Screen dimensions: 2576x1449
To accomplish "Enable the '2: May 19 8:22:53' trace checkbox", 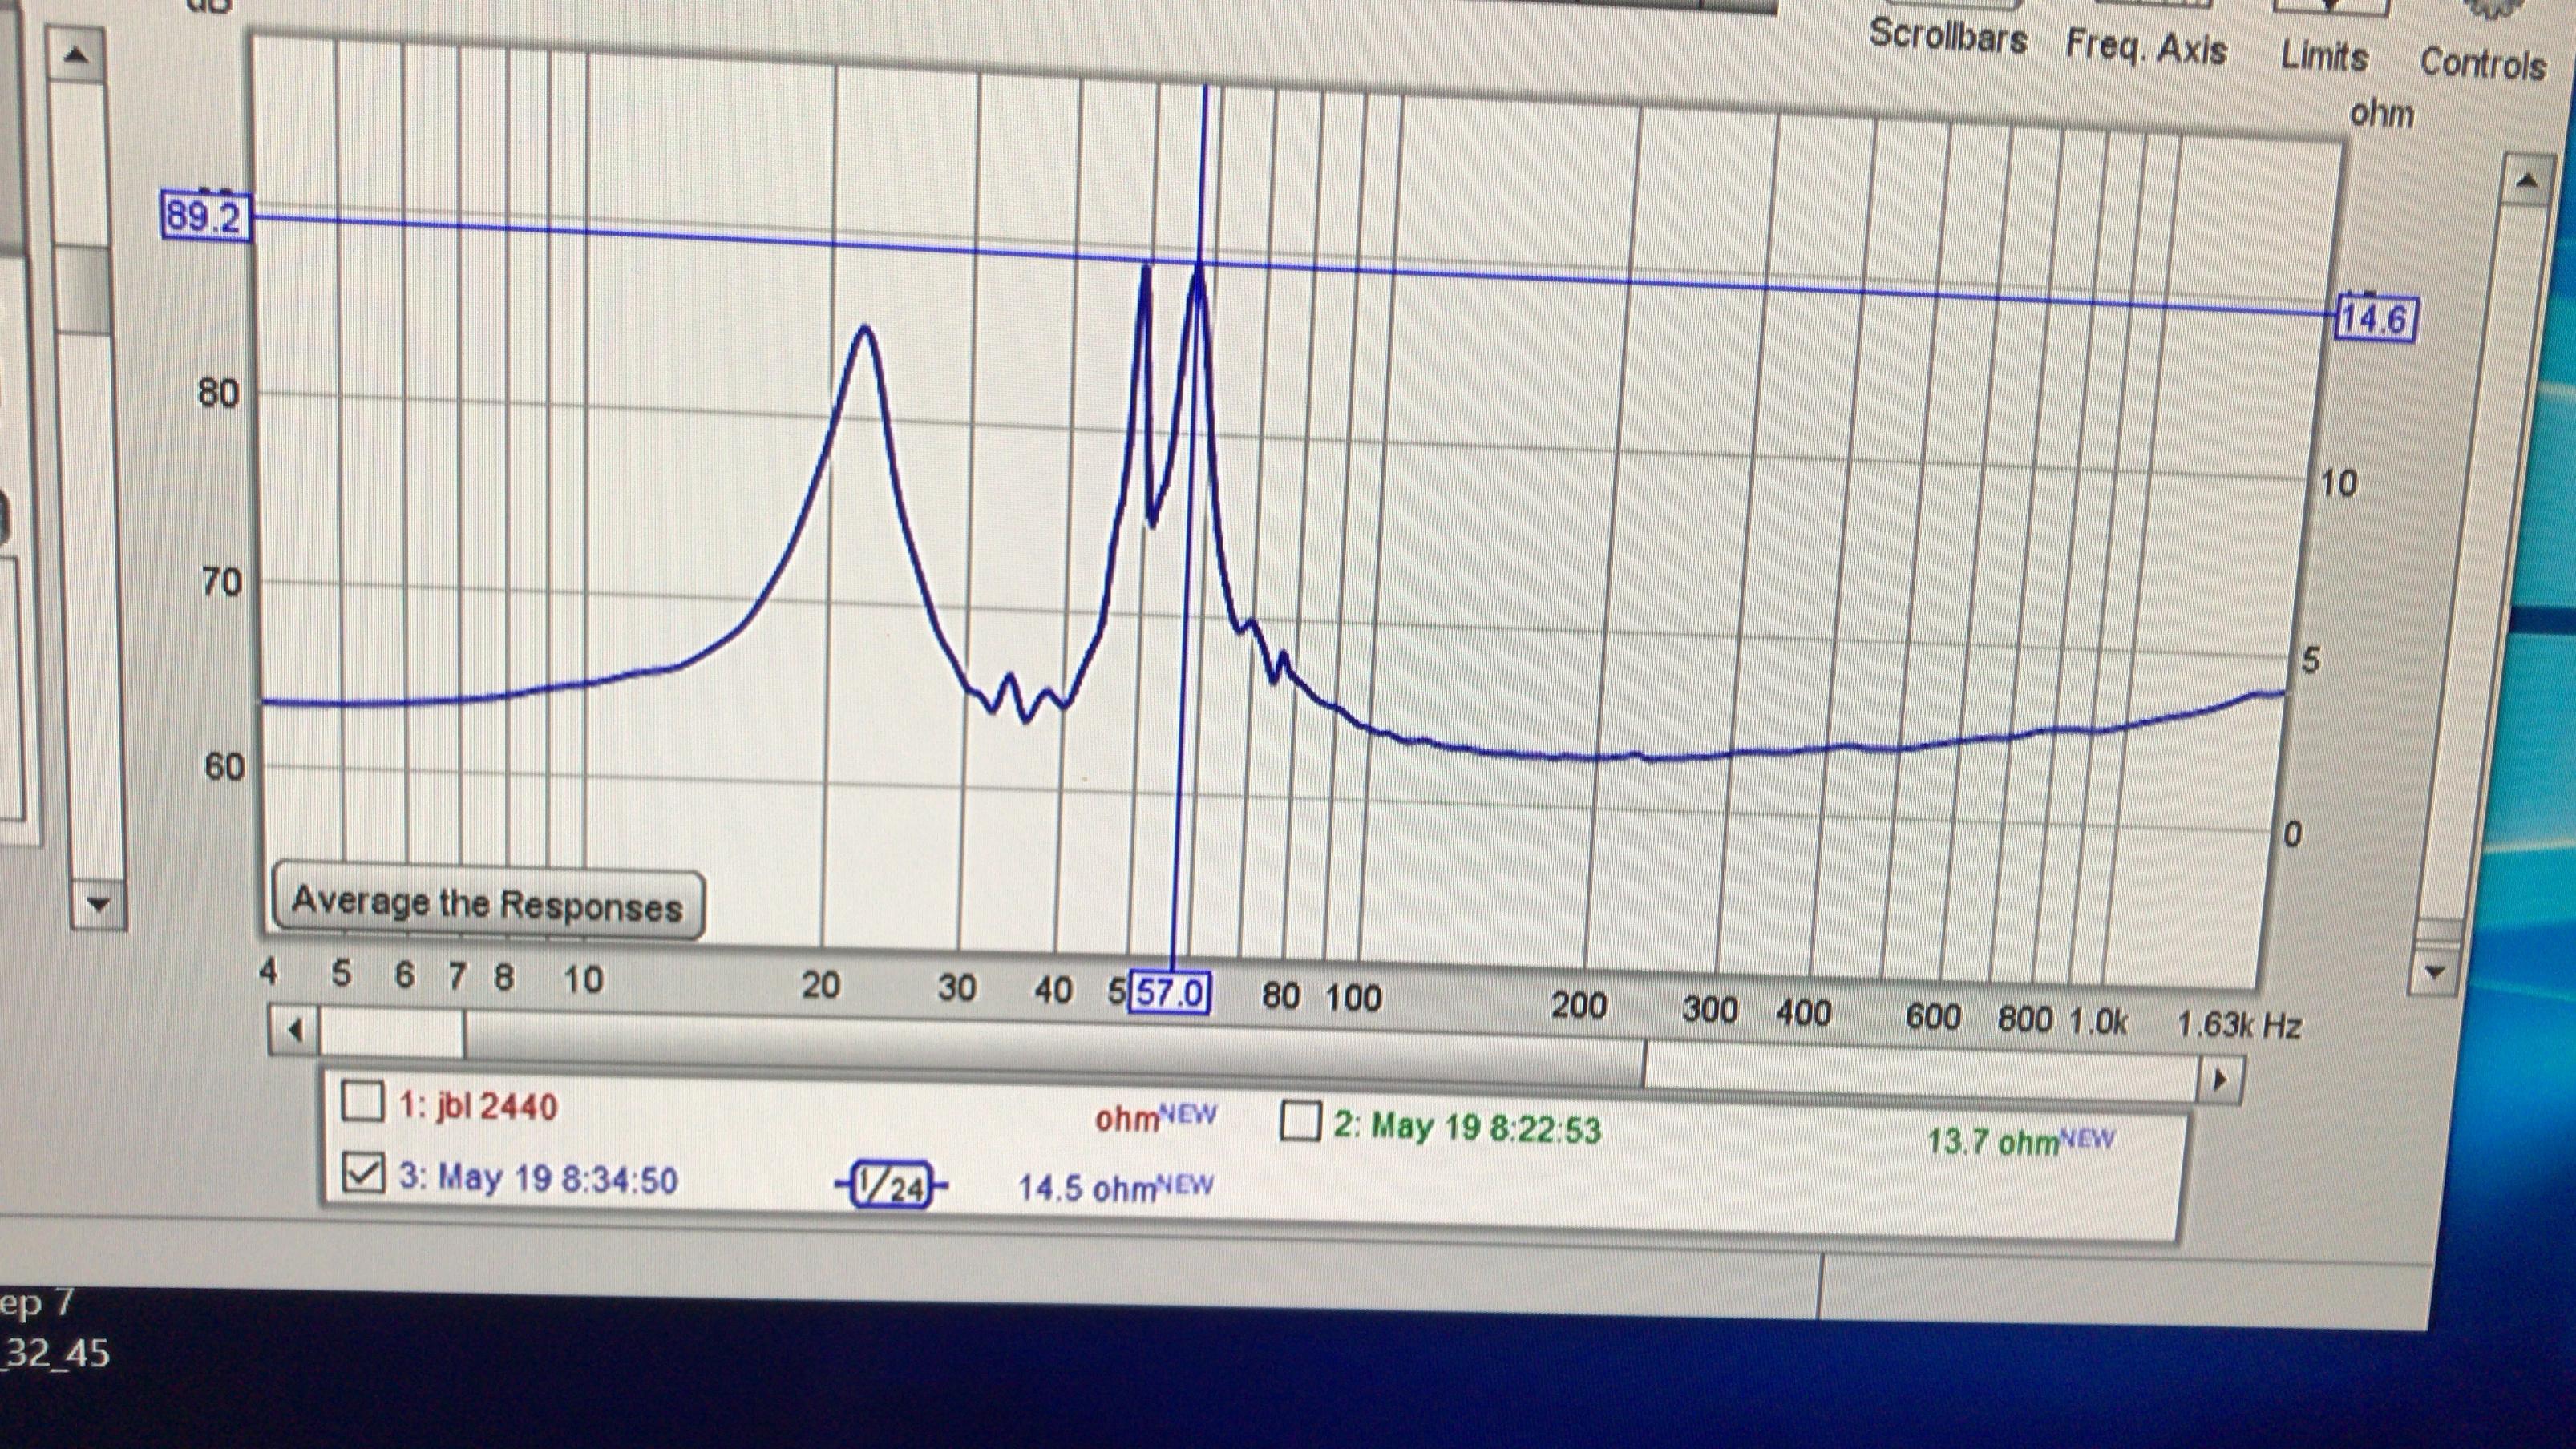I will point(1300,1121).
